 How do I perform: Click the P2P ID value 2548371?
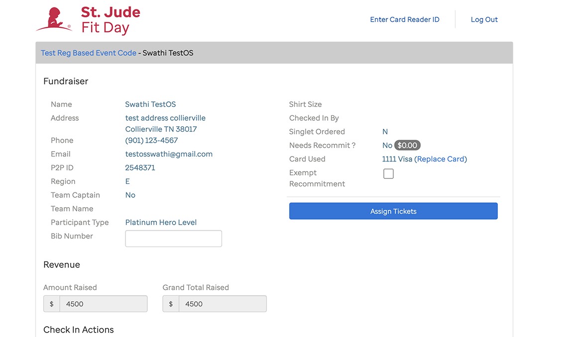pyautogui.click(x=140, y=168)
